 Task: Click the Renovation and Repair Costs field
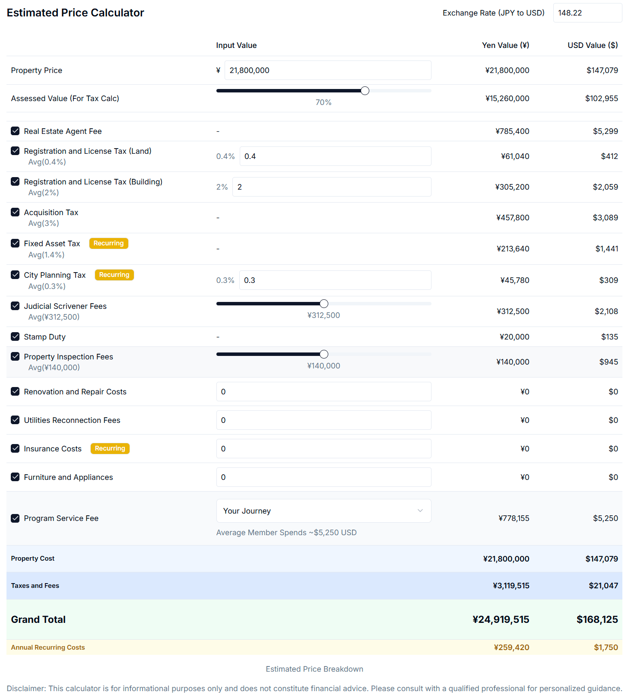(x=324, y=392)
